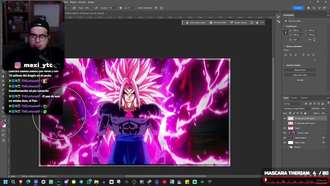Viewport: 330px width, 186px height.
Task: Click the shape layer filter icon
Action: [318, 104]
